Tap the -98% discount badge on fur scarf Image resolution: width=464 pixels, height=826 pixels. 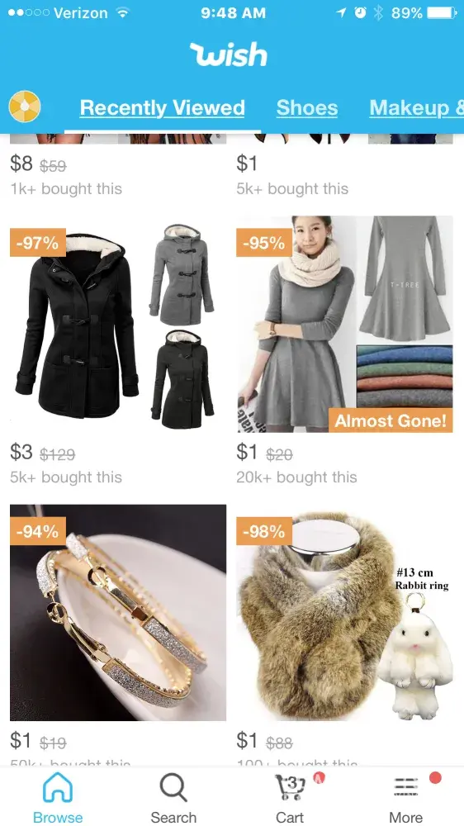pyautogui.click(x=264, y=531)
